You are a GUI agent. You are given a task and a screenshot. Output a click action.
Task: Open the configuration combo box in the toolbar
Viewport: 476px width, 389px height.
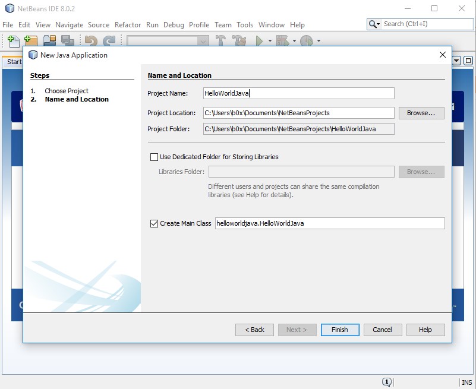pyautogui.click(x=166, y=42)
